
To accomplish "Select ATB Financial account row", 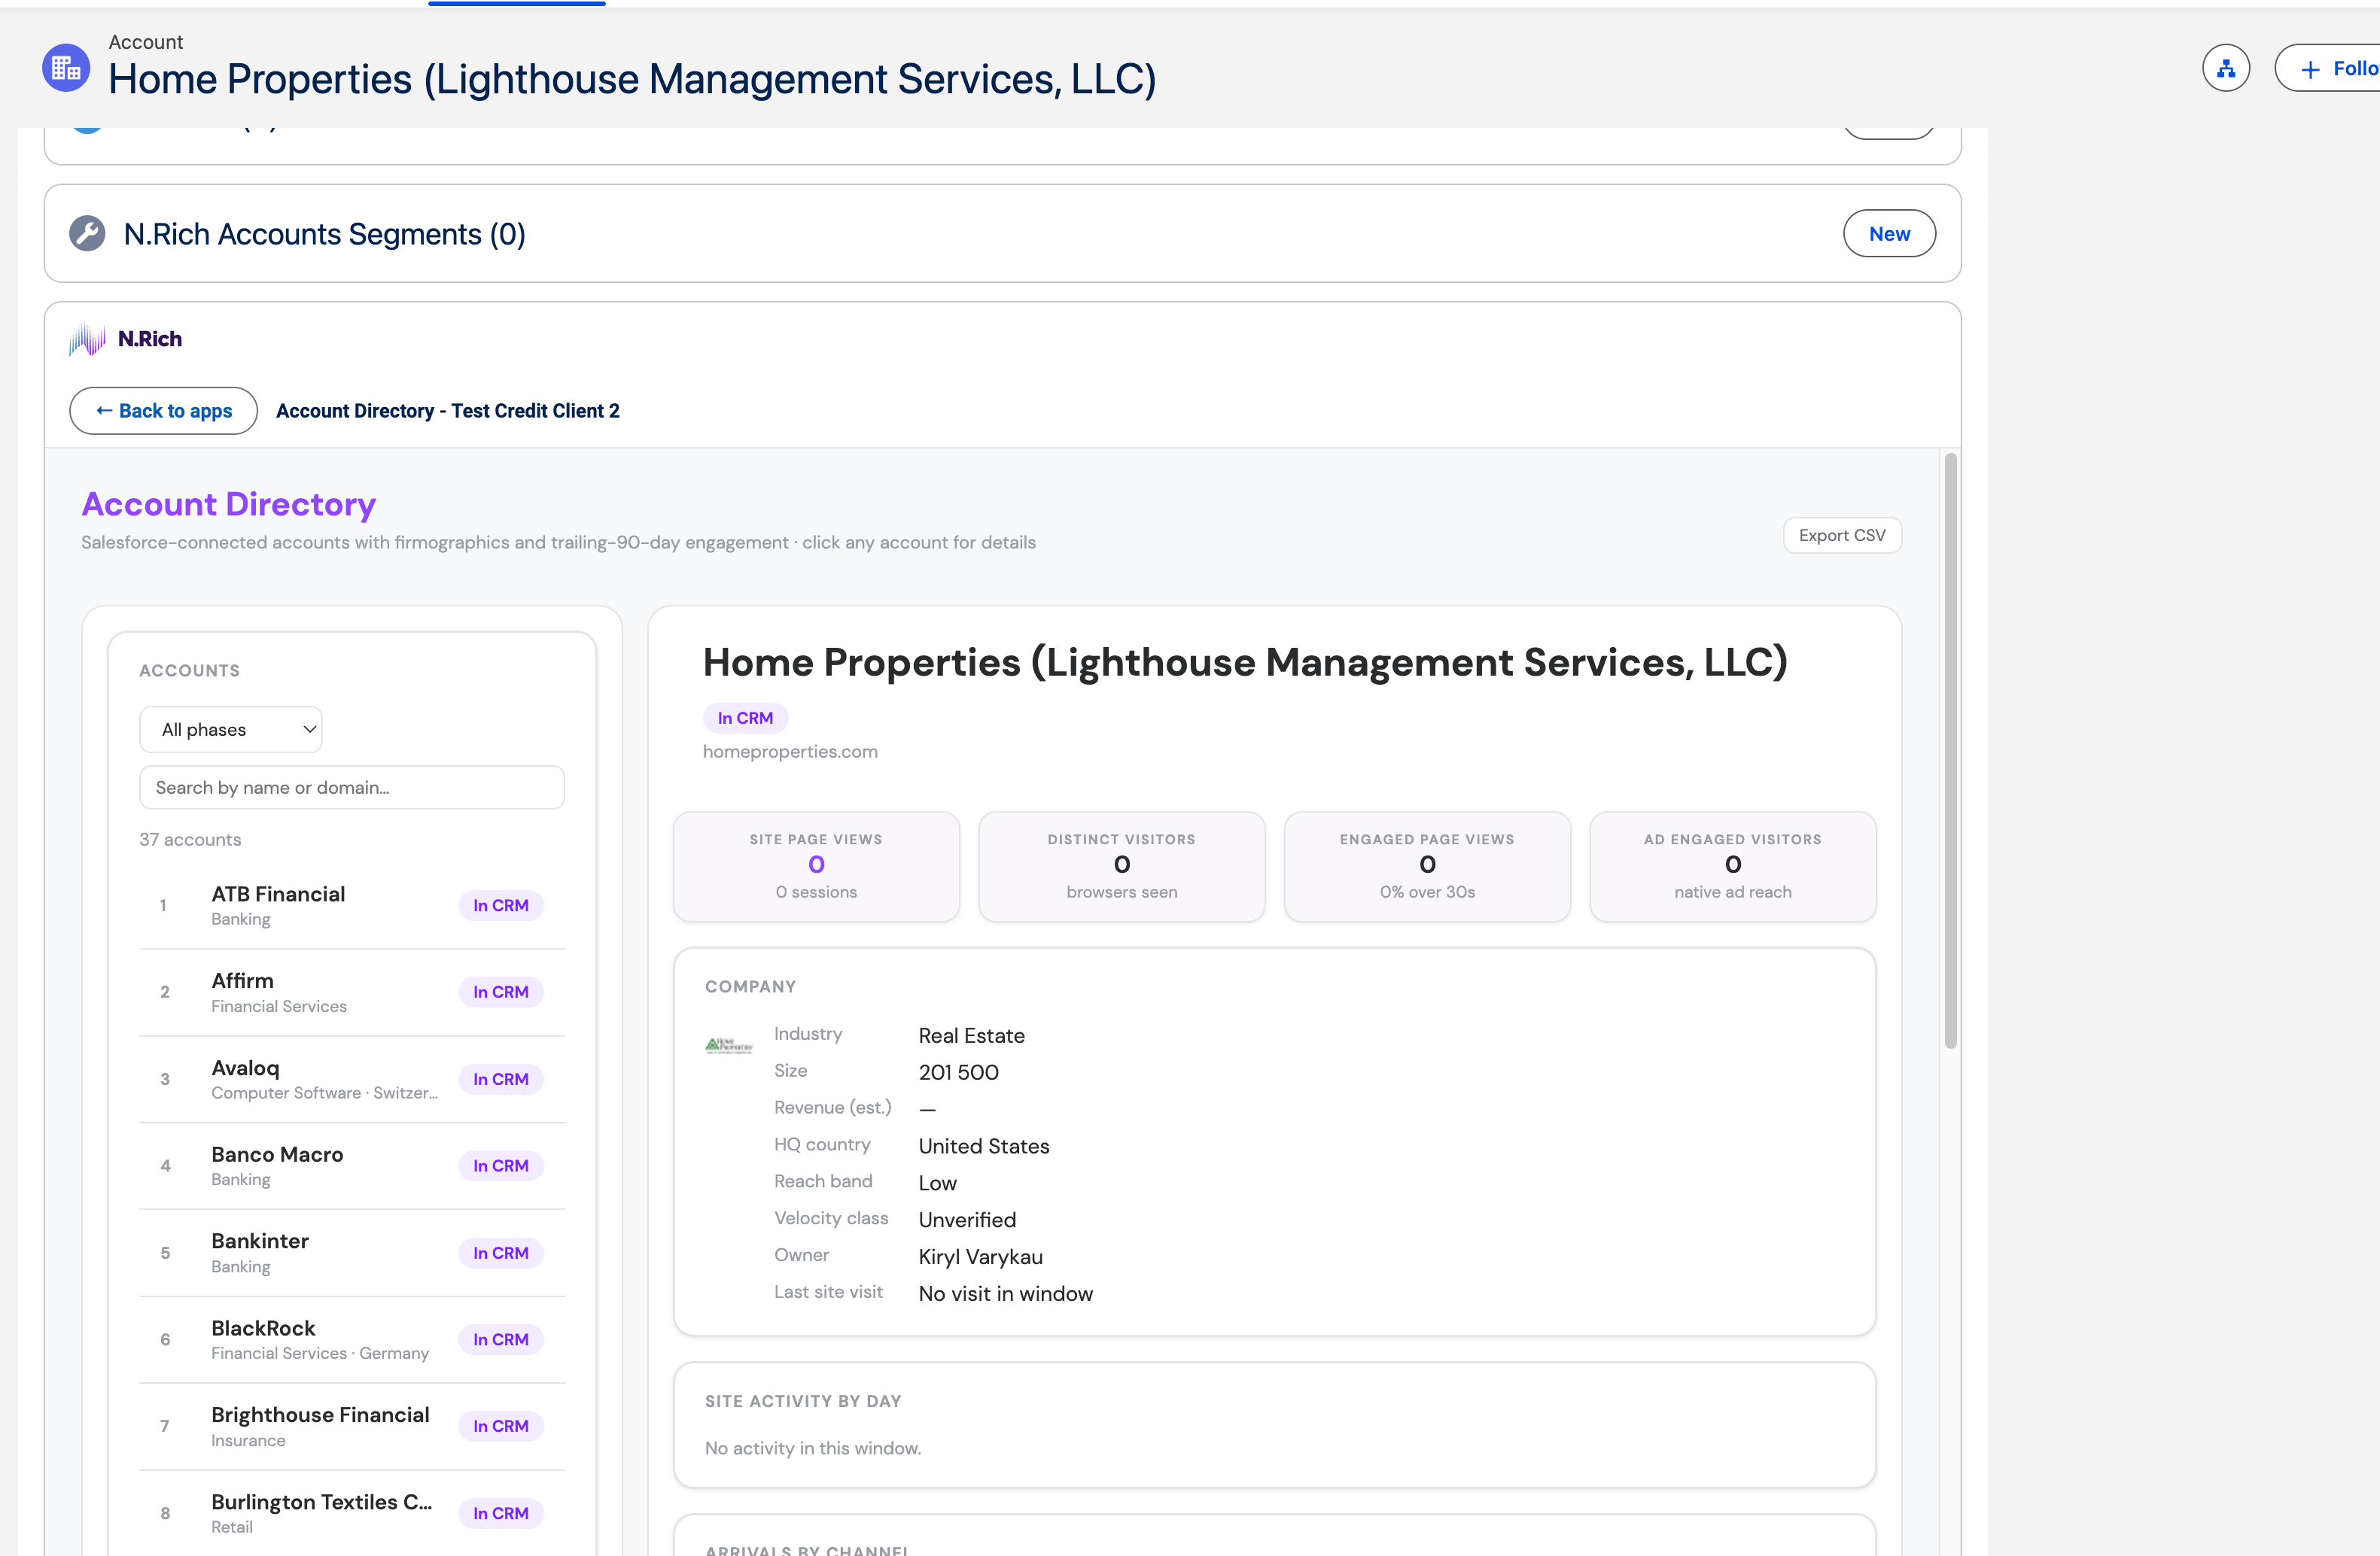I will click(x=352, y=905).
